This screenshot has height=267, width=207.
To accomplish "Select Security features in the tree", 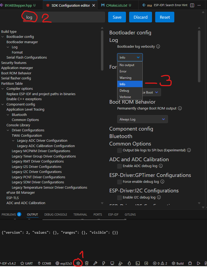I will click(x=14, y=63).
